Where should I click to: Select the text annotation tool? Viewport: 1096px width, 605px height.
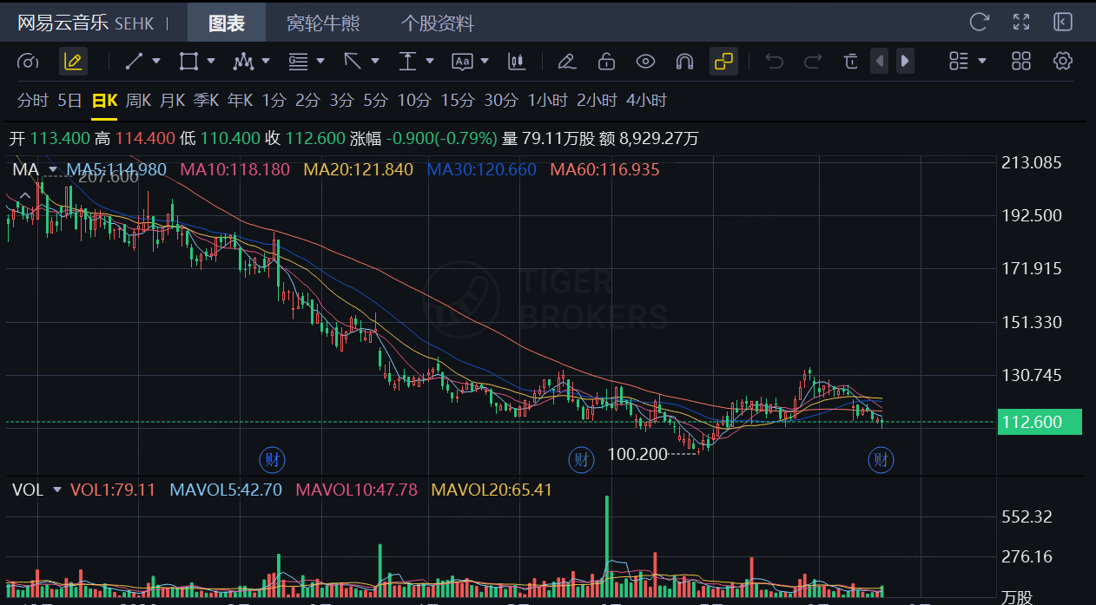462,62
